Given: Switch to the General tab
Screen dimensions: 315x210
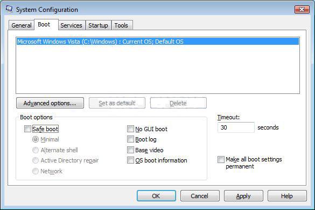Looking at the screenshot, I should click(22, 25).
